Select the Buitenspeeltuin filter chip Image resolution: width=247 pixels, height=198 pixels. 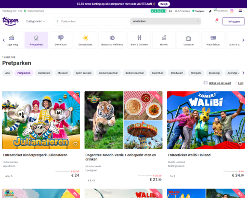[135, 73]
